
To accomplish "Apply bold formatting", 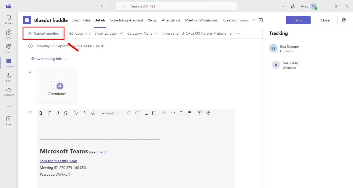I will pos(41,113).
